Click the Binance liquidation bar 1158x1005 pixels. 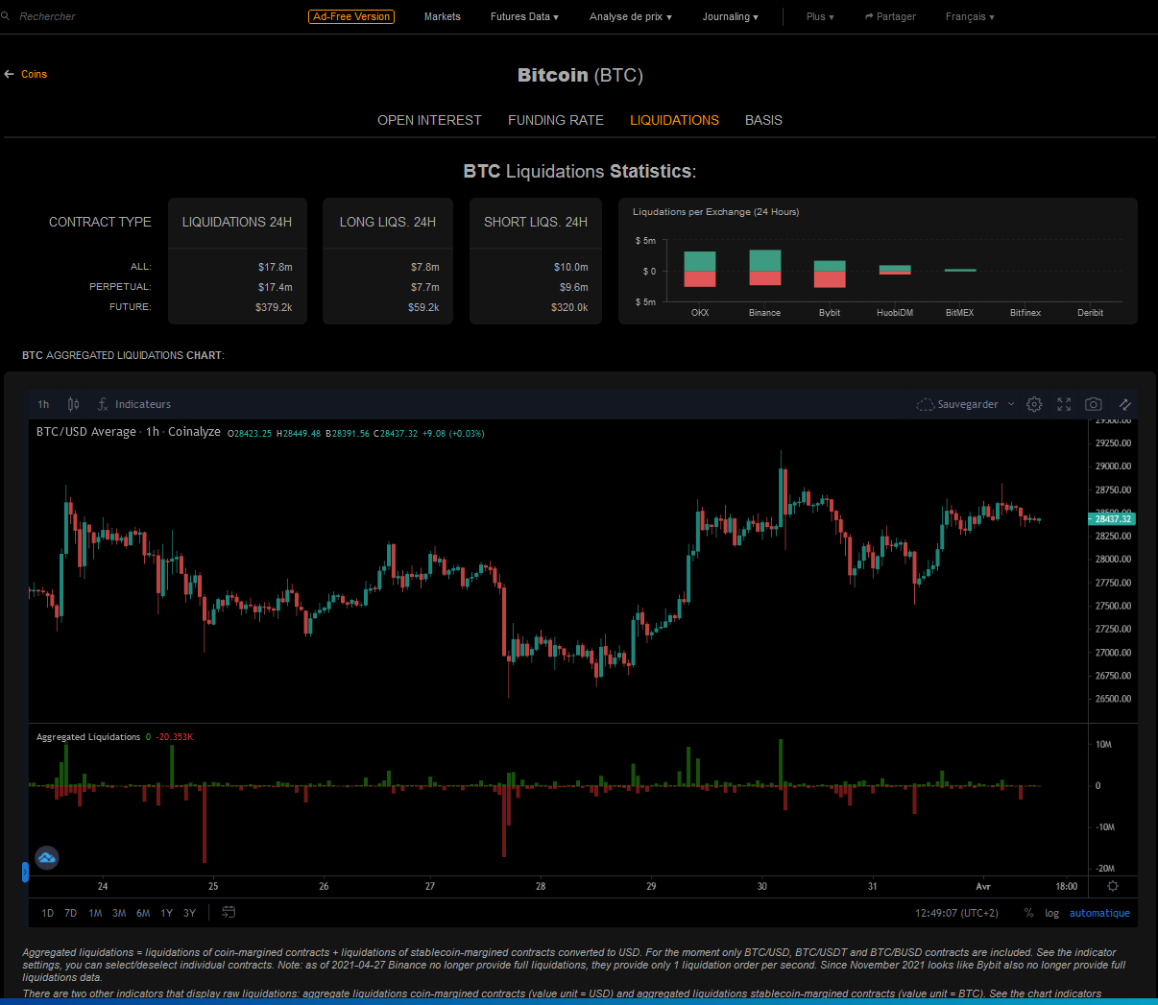pyautogui.click(x=765, y=268)
